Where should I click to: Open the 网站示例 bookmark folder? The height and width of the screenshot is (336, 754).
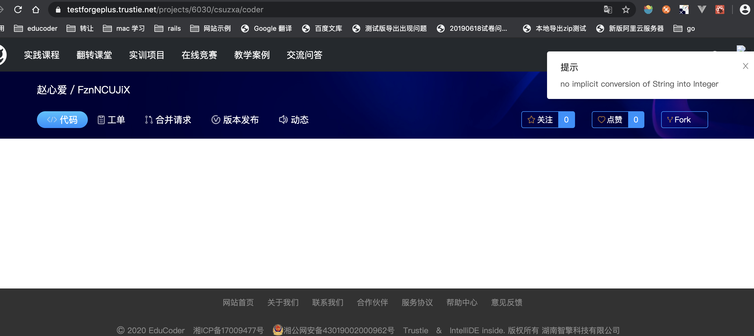[210, 29]
